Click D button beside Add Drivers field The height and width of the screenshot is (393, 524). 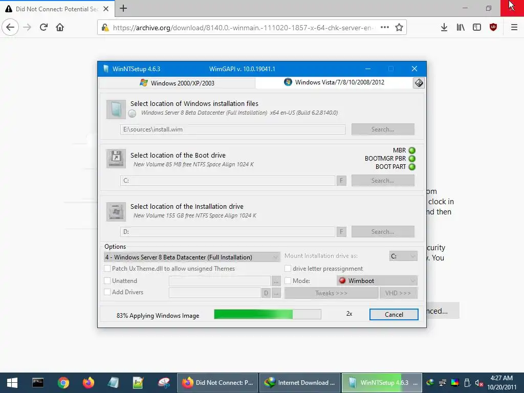(266, 293)
